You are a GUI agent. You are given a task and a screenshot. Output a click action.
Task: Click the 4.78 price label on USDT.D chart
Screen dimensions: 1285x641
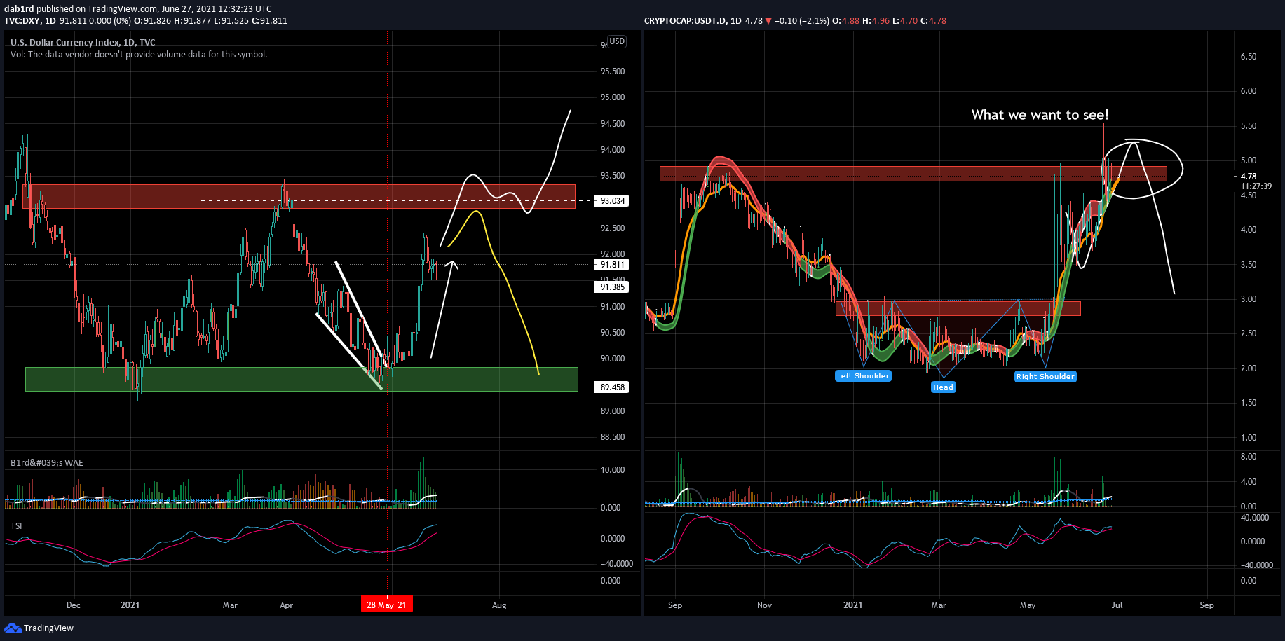click(1249, 177)
